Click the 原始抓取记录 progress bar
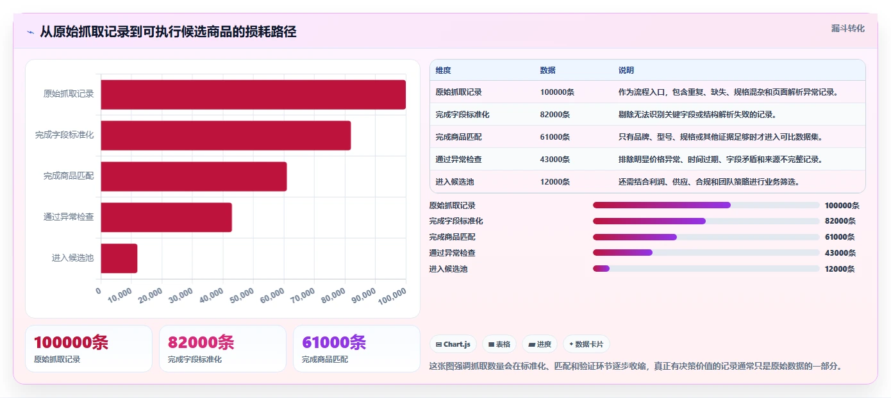Screen dimensions: 891x398 (706, 205)
